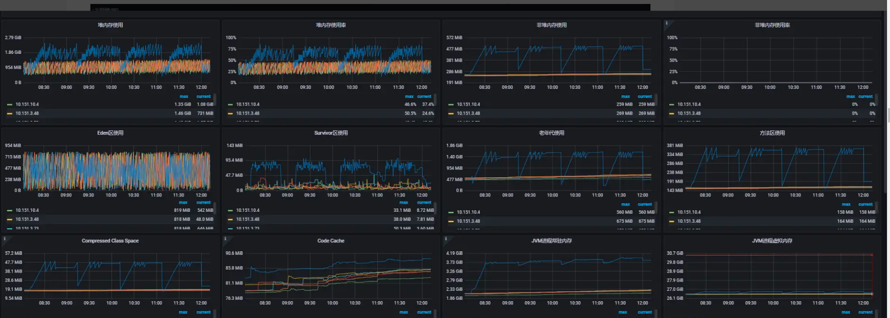
Task: Open info icon on JVM进程常驻内存 panel
Action: pyautogui.click(x=446, y=239)
